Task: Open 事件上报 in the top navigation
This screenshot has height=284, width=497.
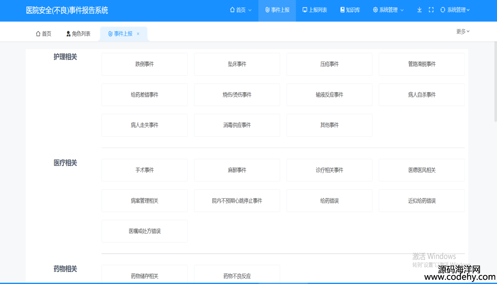Action: tap(277, 10)
